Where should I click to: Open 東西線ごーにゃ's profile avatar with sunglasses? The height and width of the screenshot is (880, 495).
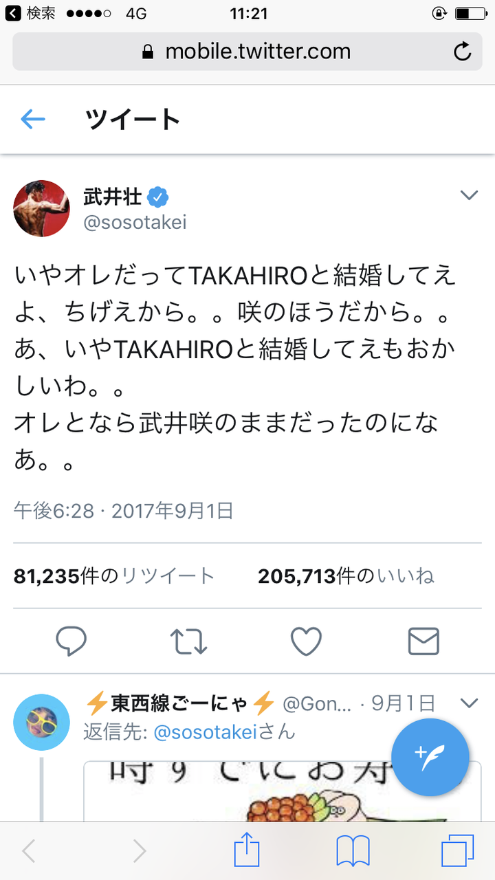(42, 722)
